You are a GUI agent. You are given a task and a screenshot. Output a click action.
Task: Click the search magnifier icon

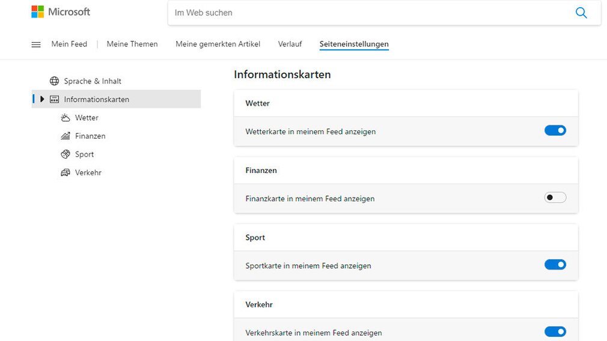click(x=581, y=13)
